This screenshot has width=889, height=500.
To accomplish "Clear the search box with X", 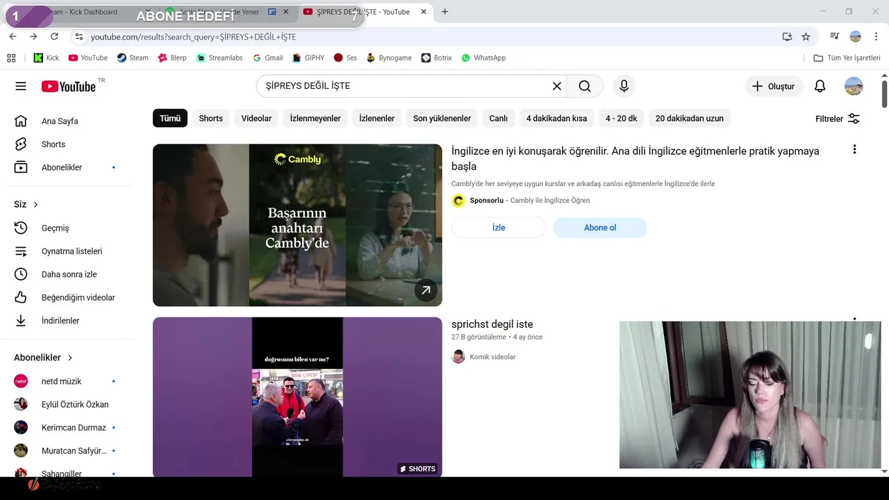I will click(x=557, y=86).
